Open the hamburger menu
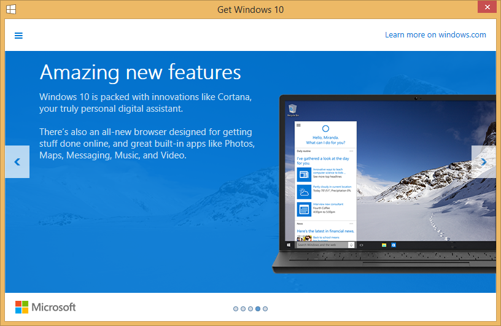This screenshot has height=326, width=501. point(18,36)
